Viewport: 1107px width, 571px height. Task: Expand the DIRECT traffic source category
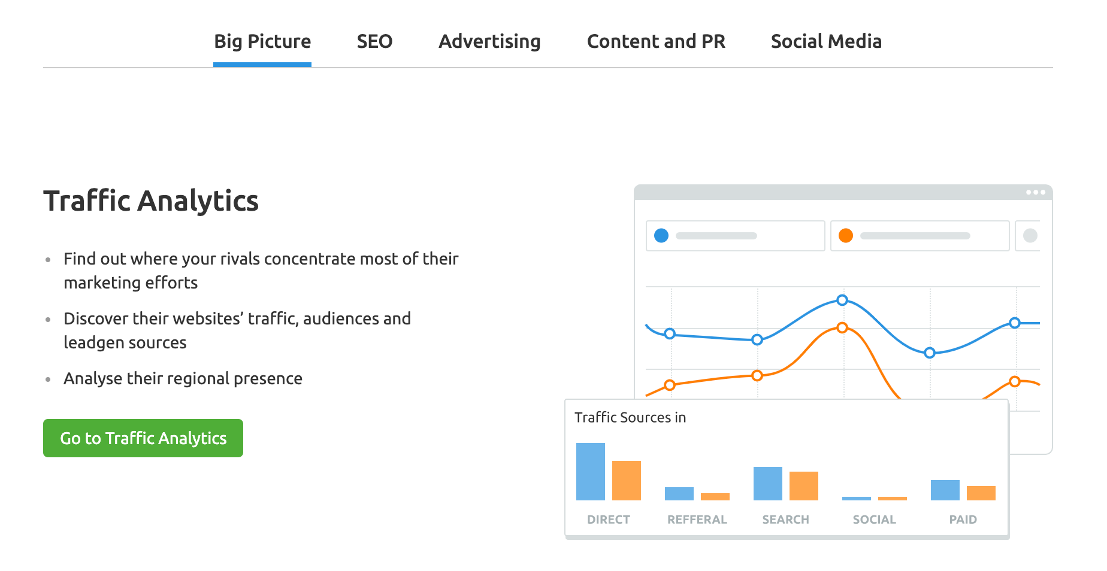pyautogui.click(x=609, y=519)
